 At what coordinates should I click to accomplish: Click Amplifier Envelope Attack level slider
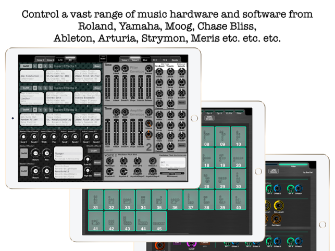point(116,132)
